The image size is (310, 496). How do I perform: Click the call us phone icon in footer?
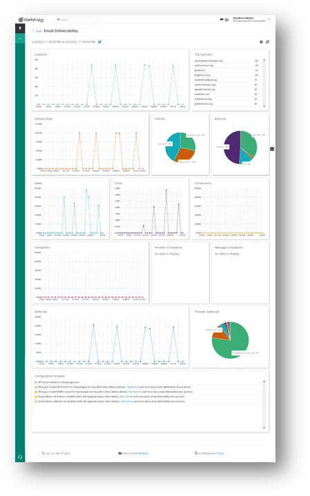tap(43, 453)
